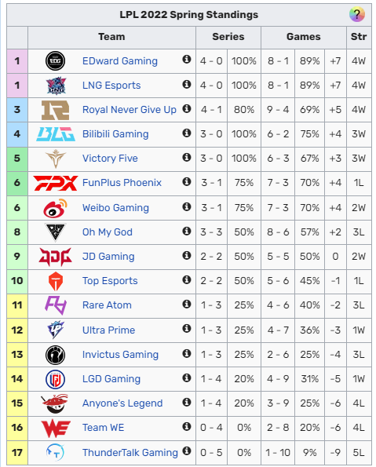Viewport: 376px width, 467px height.
Task: Click the Bilibili Gaming BLG logo
Action: coord(56,134)
